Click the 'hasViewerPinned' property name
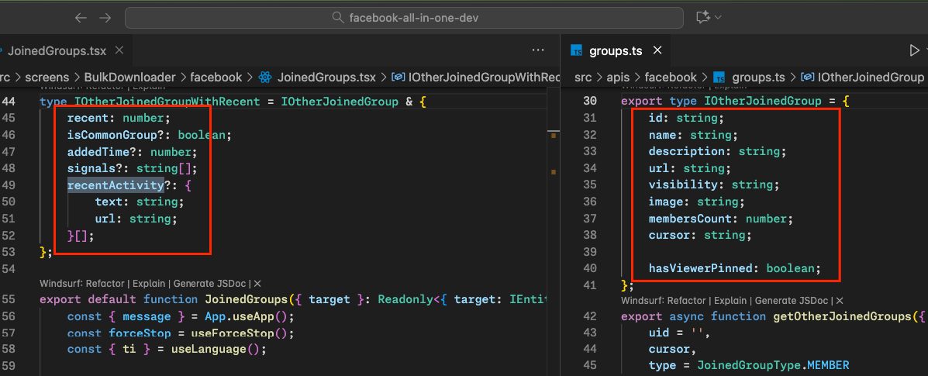 [701, 268]
